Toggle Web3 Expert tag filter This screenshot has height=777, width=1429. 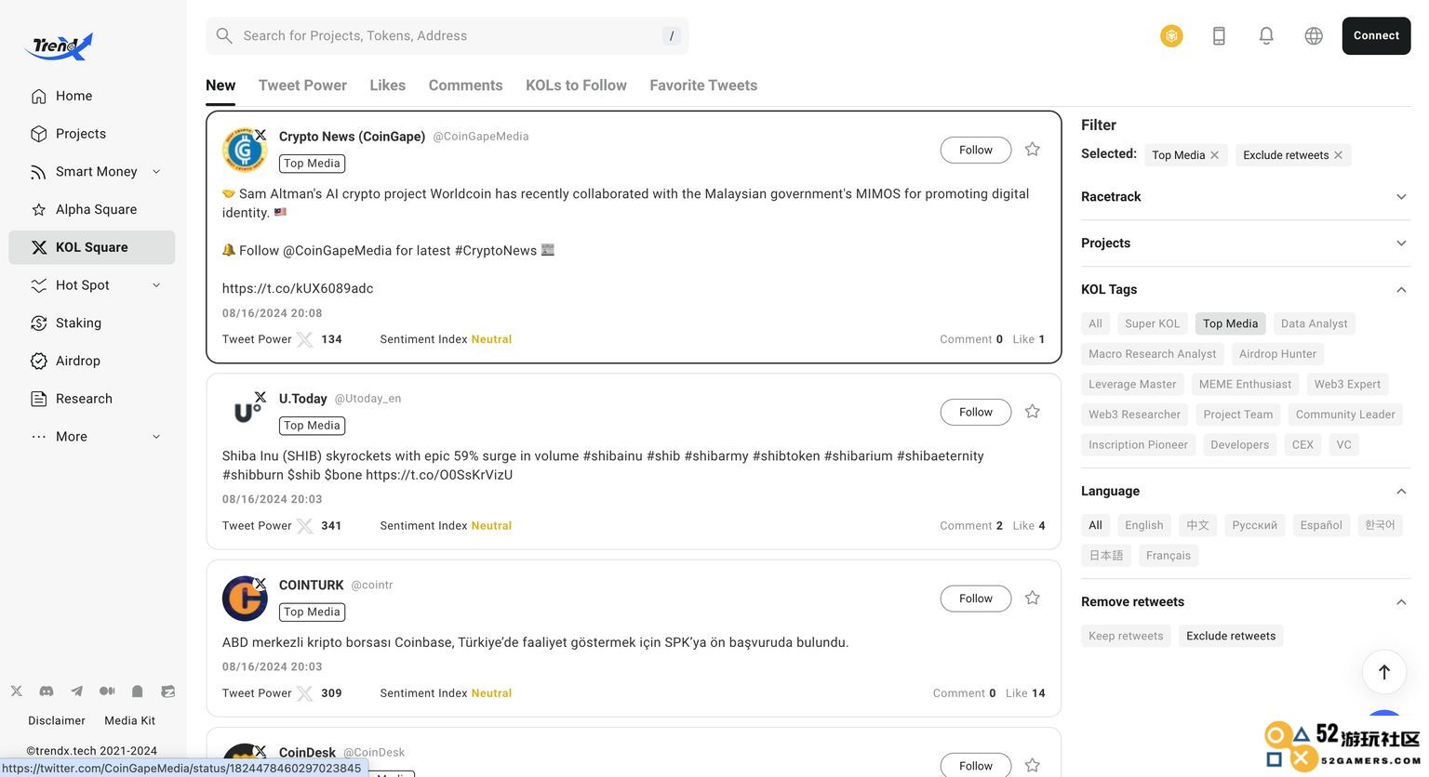tap(1347, 384)
